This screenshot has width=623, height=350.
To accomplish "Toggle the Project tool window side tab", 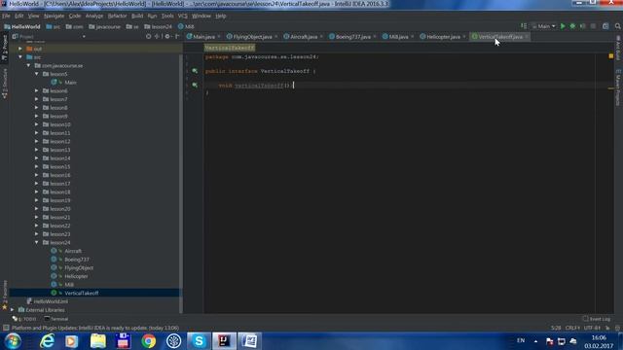I will [x=5, y=48].
